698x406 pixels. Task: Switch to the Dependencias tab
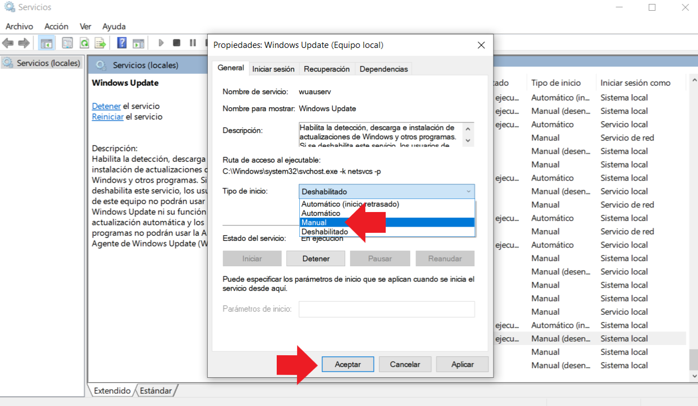pyautogui.click(x=383, y=68)
